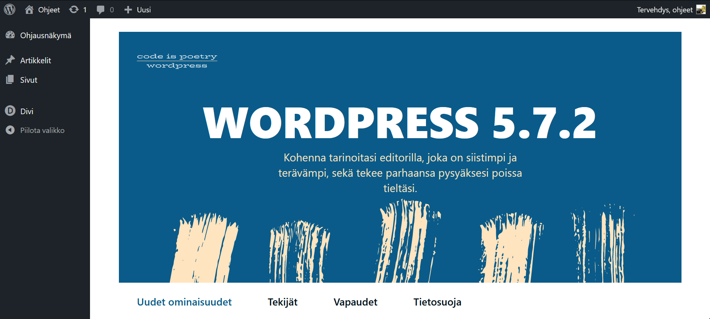
Task: Open the Ohjeet site link
Action: [49, 10]
